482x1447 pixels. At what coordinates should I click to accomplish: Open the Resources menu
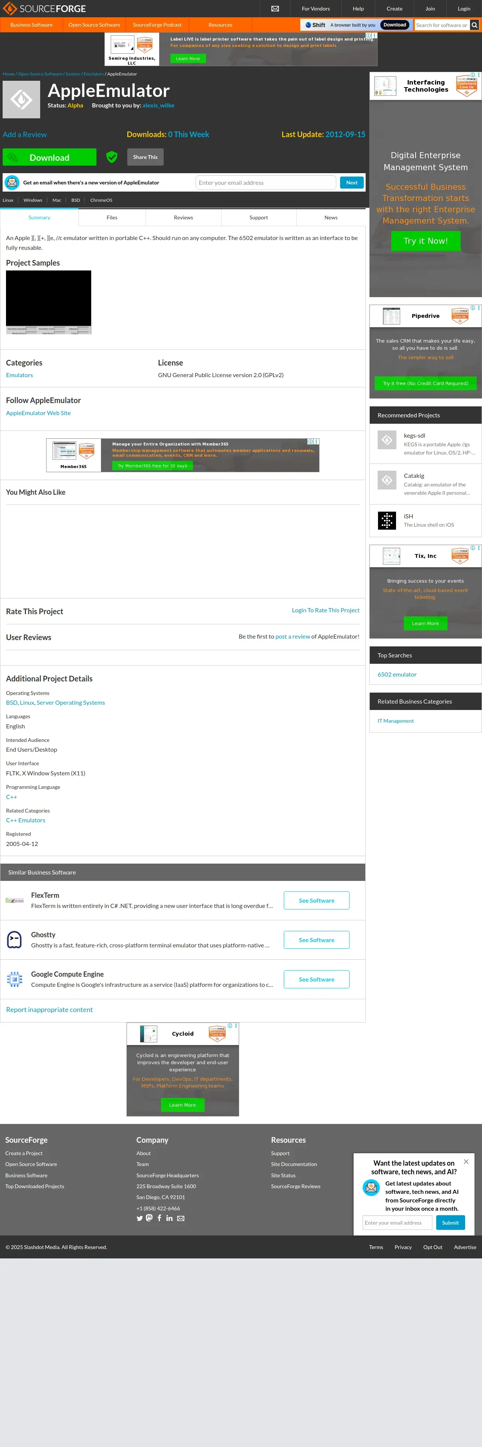pyautogui.click(x=220, y=25)
